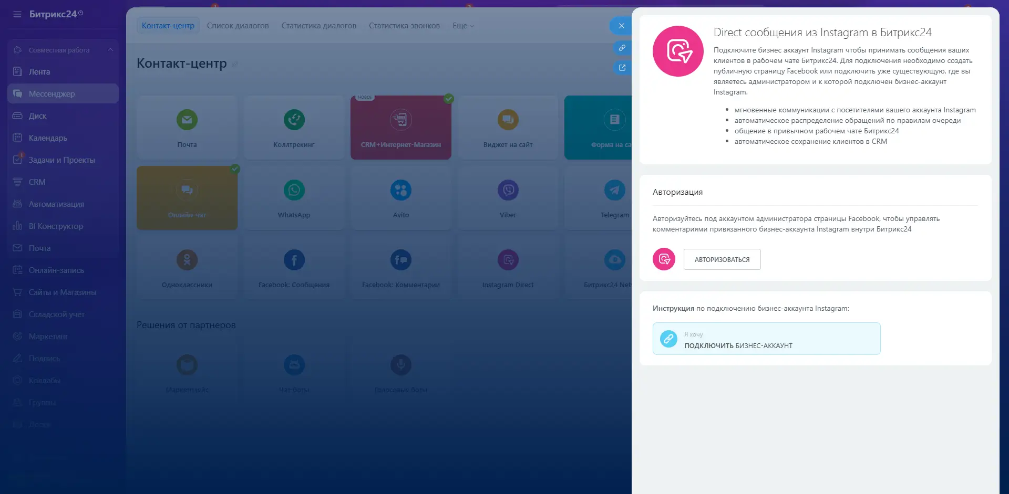This screenshot has height=494, width=1009.
Task: Toggle the hamburger menu next to Битрикс24
Action: pyautogui.click(x=17, y=14)
